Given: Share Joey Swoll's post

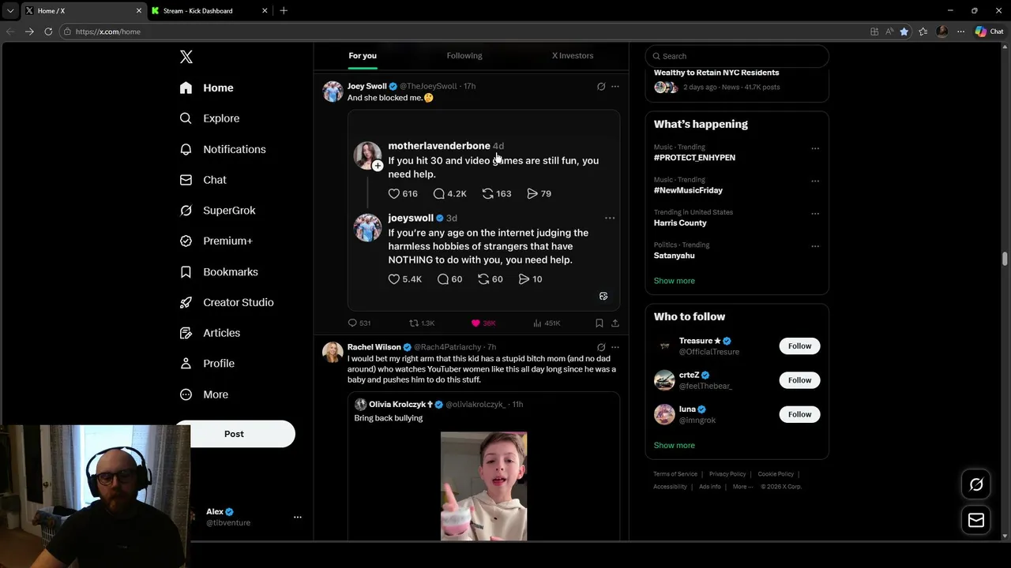Looking at the screenshot, I should (615, 323).
